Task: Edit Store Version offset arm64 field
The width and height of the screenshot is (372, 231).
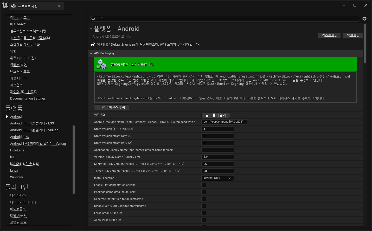Action: (x=217, y=136)
